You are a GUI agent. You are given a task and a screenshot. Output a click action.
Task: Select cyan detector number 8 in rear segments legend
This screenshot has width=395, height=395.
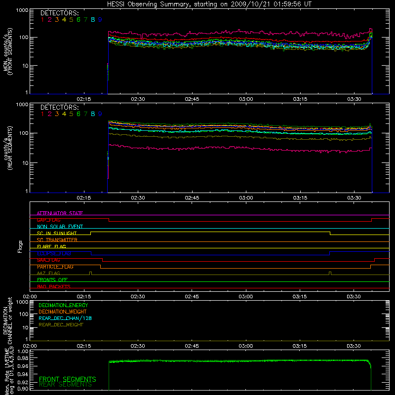[93, 114]
